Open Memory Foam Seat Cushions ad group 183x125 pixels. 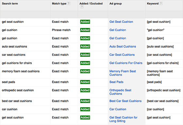pos(123,73)
